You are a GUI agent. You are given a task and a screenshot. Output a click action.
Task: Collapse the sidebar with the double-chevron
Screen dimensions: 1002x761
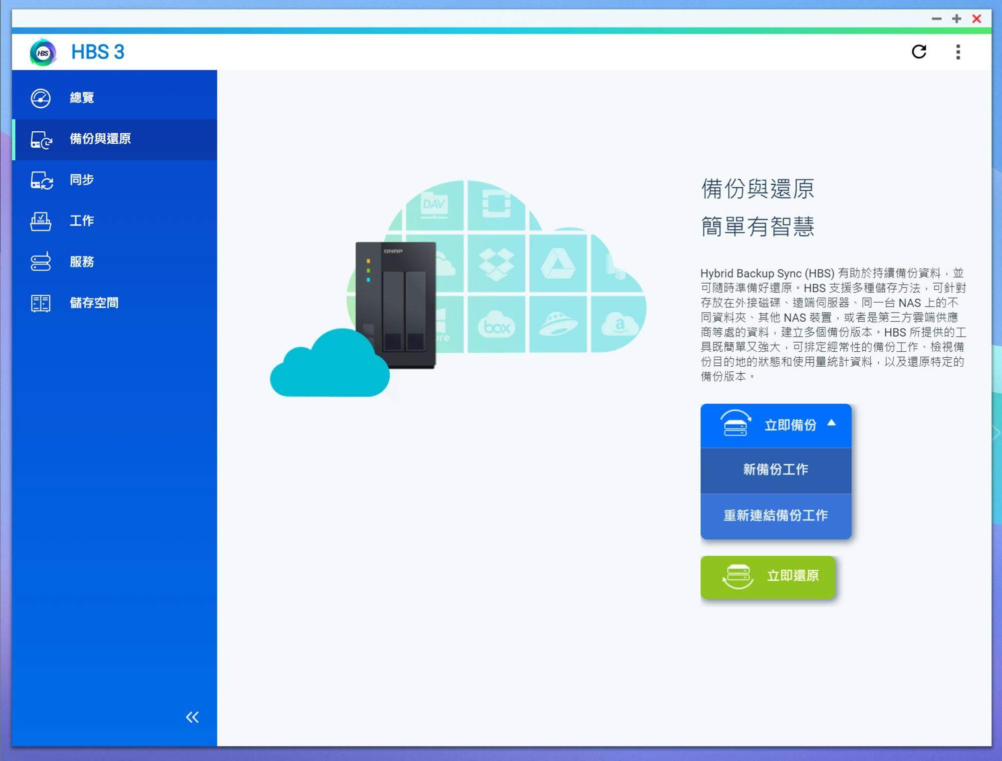(x=192, y=717)
